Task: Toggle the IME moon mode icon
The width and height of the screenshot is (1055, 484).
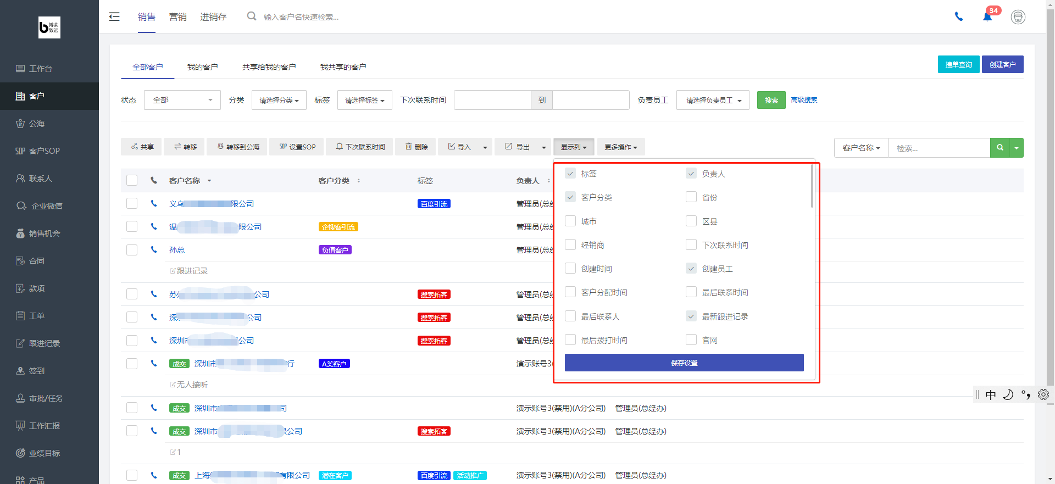Action: 1008,394
